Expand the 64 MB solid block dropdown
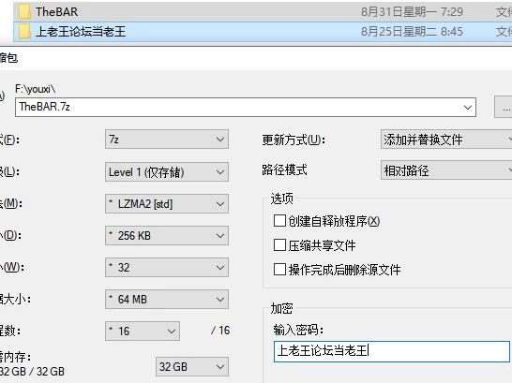The image size is (512, 383). [167, 300]
